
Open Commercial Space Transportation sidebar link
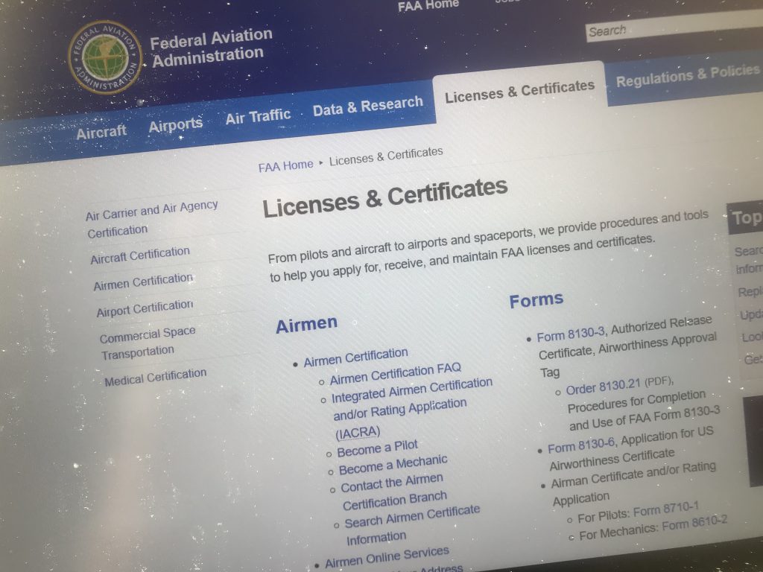tap(148, 343)
